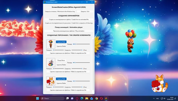178x101 pixels.
Task: Click the Плеер анимаций / Animation player heading
Action: click(69, 27)
